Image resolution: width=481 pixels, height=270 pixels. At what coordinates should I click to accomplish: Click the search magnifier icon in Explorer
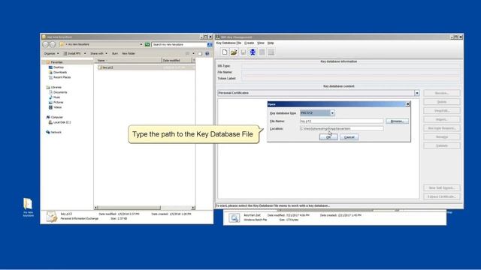tap(210, 45)
